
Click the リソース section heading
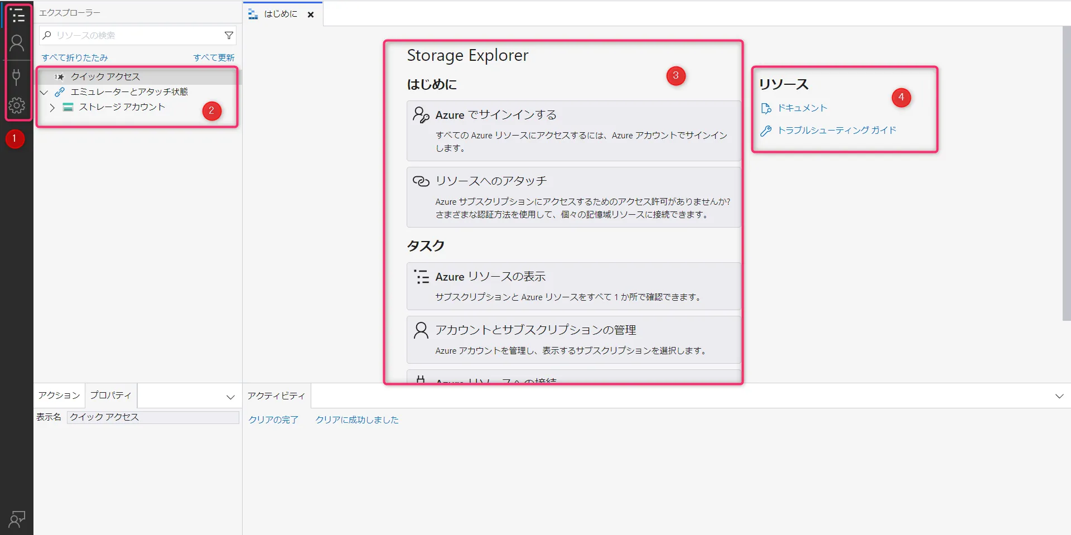click(x=784, y=84)
